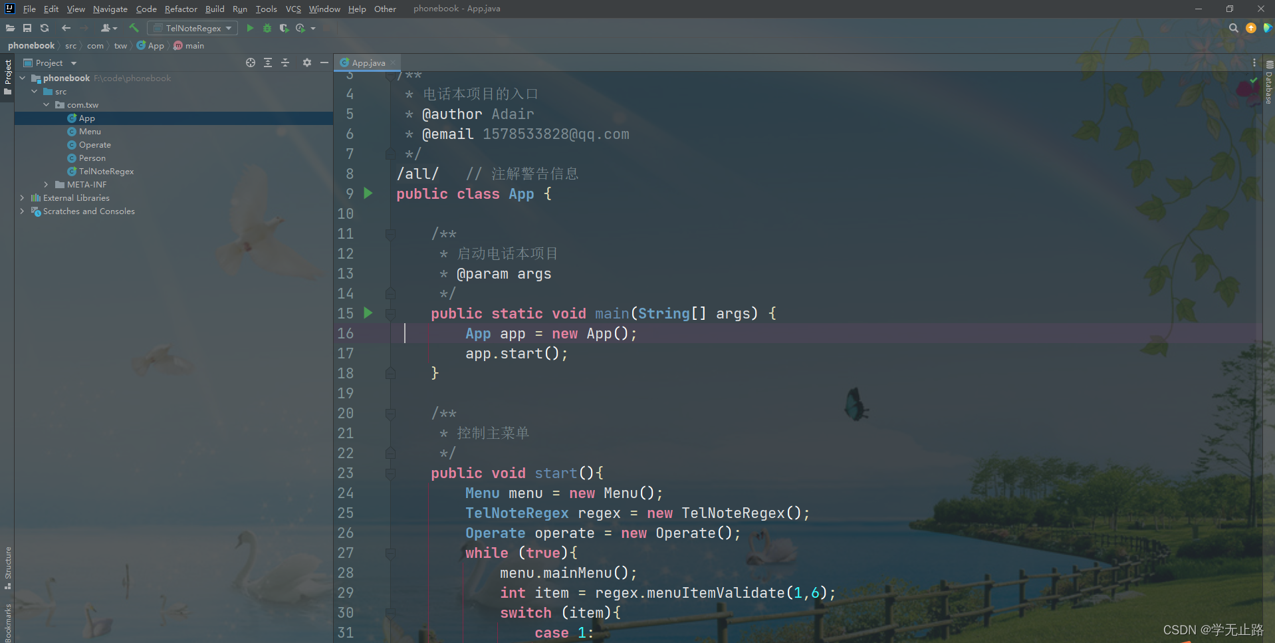This screenshot has width=1275, height=643.
Task: Open the TelNoteRegex run configuration dropdown
Action: (193, 28)
